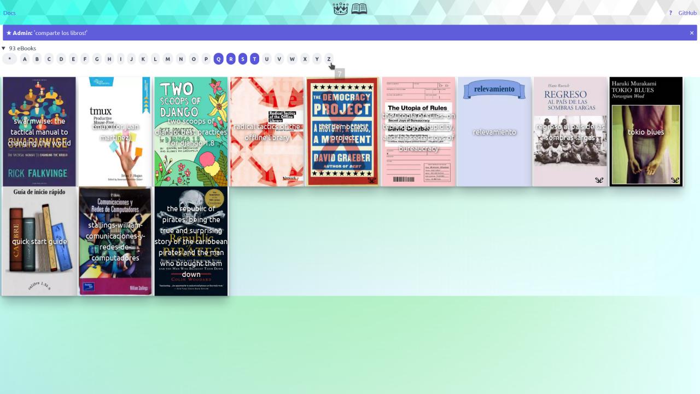Filter books by letter H
The image size is (700, 394).
pos(109,59)
